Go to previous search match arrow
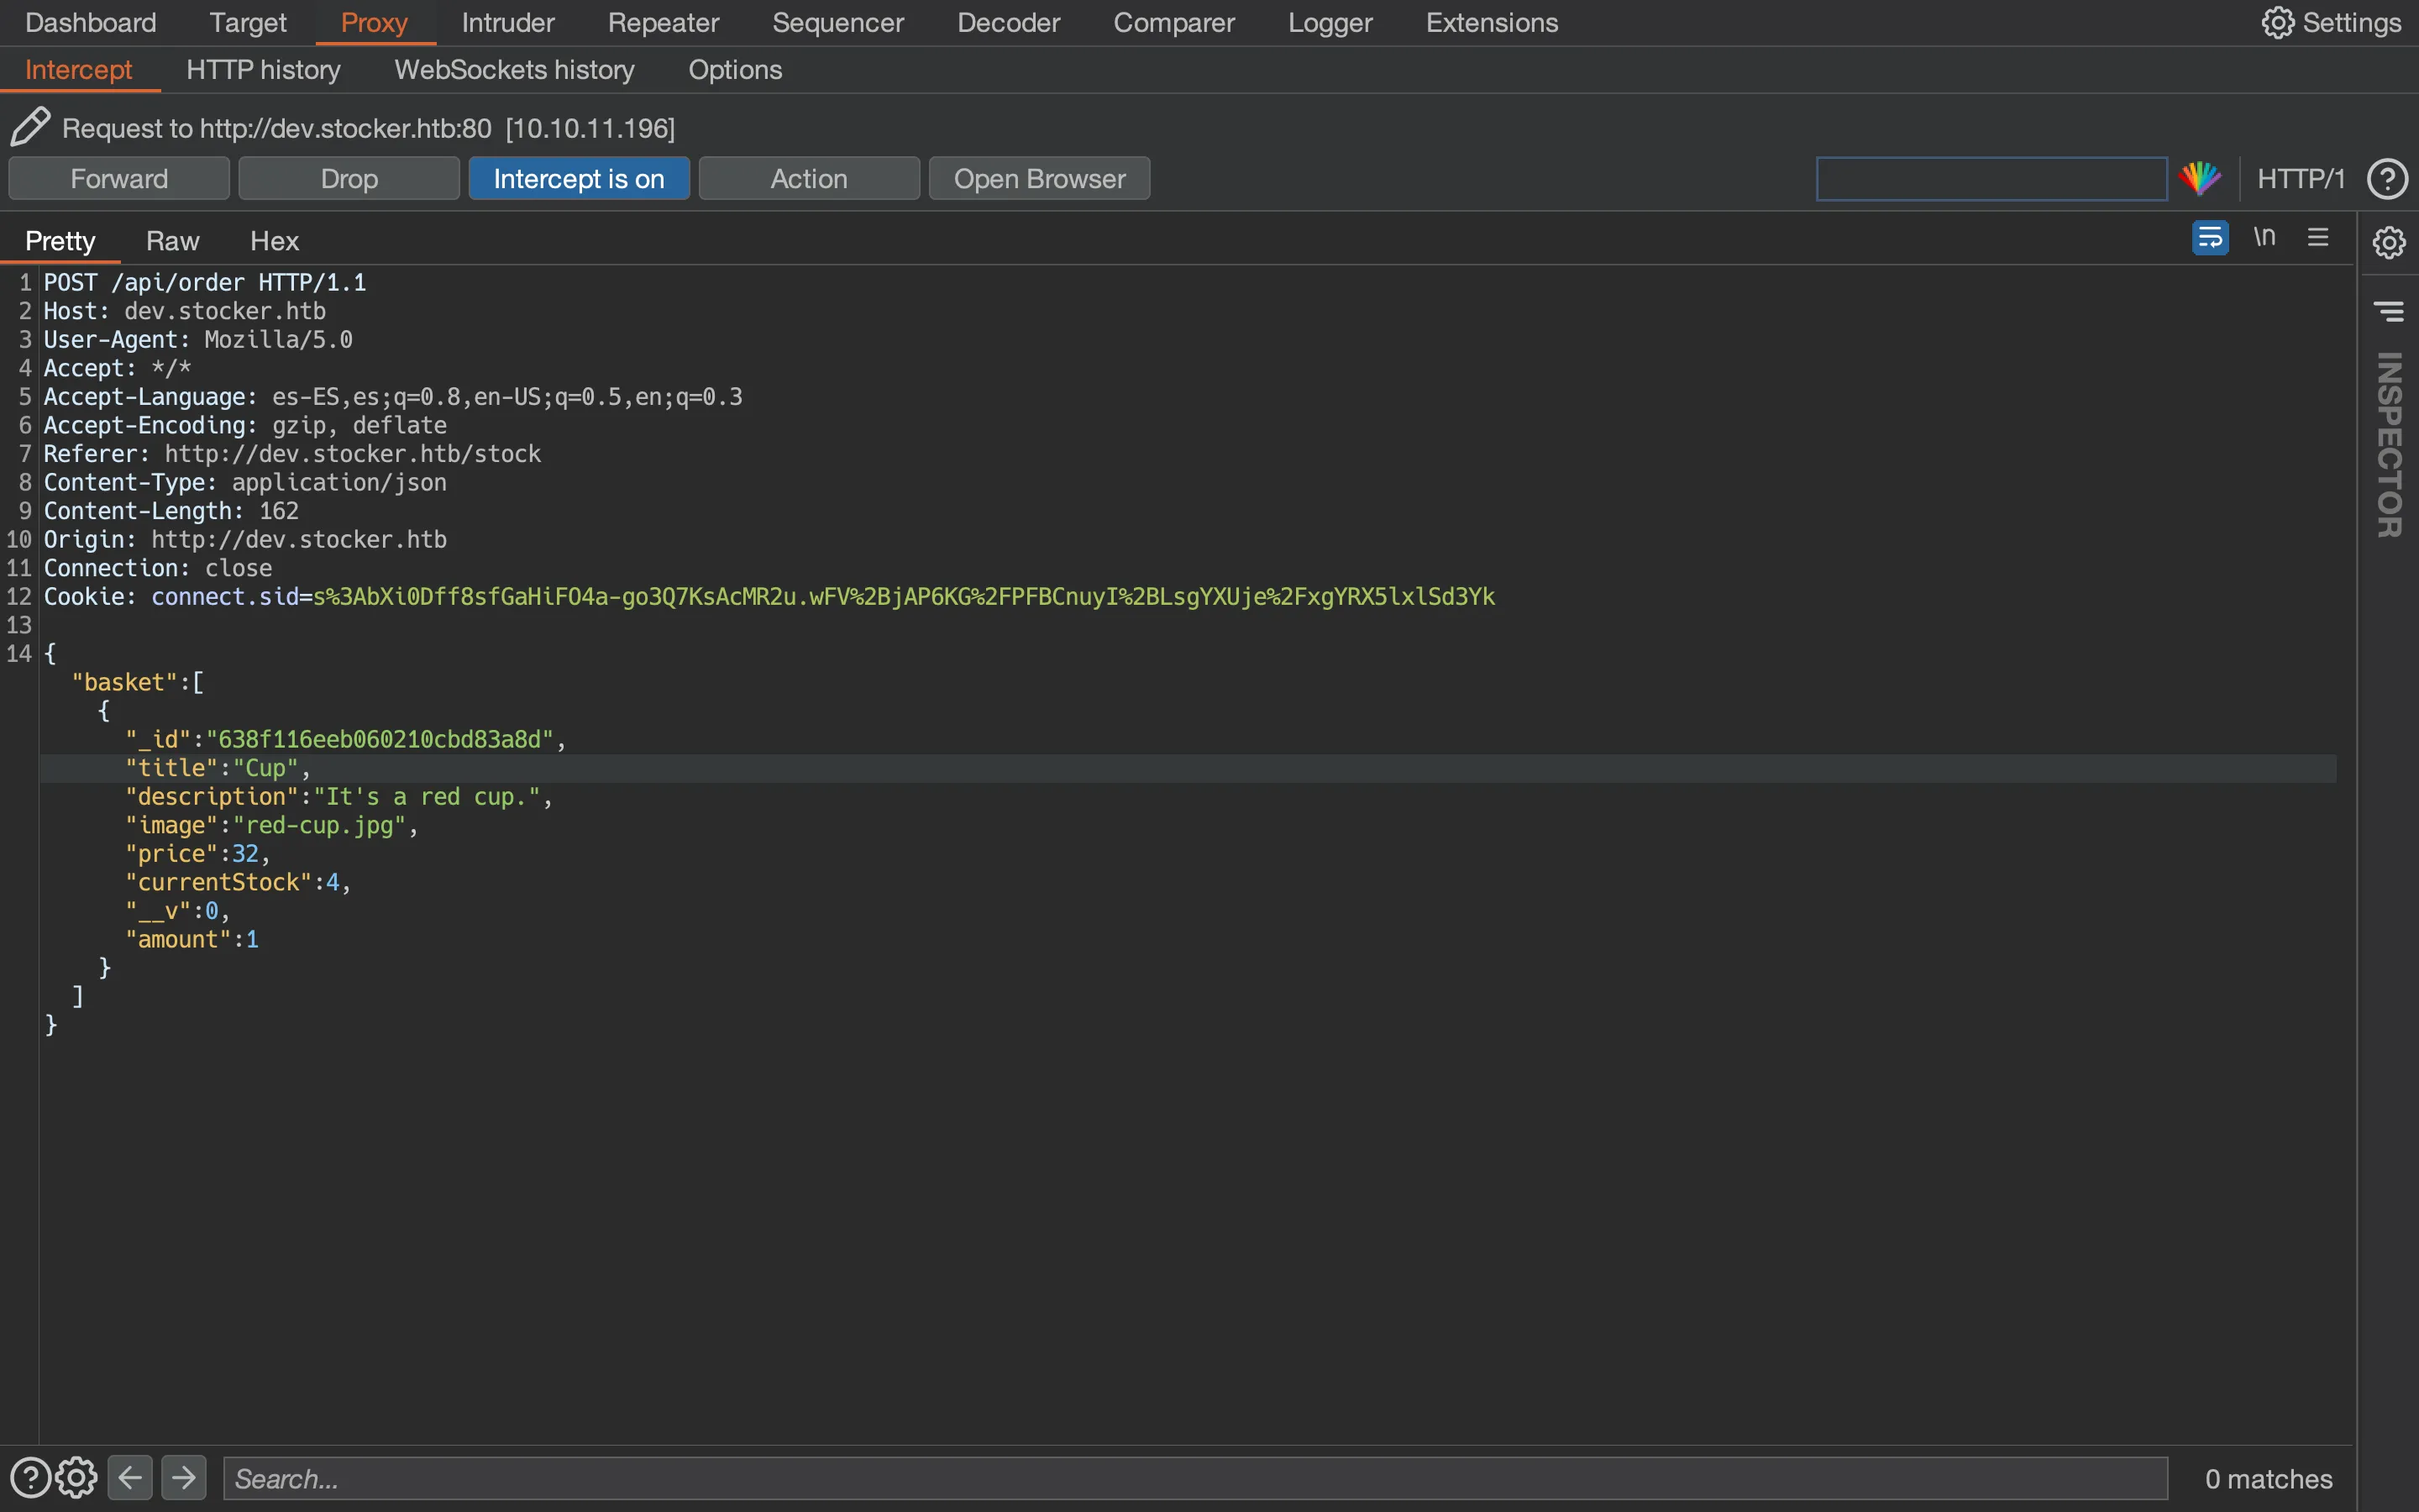Viewport: 2419px width, 1512px height. point(130,1477)
